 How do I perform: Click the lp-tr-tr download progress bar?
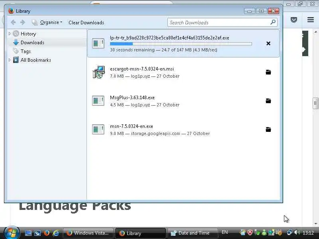181,44
